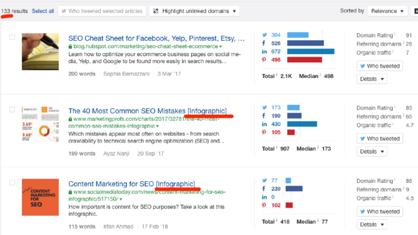418x235 pixels.
Task: Click author name Ayaz Nanji
Action: coord(116,154)
